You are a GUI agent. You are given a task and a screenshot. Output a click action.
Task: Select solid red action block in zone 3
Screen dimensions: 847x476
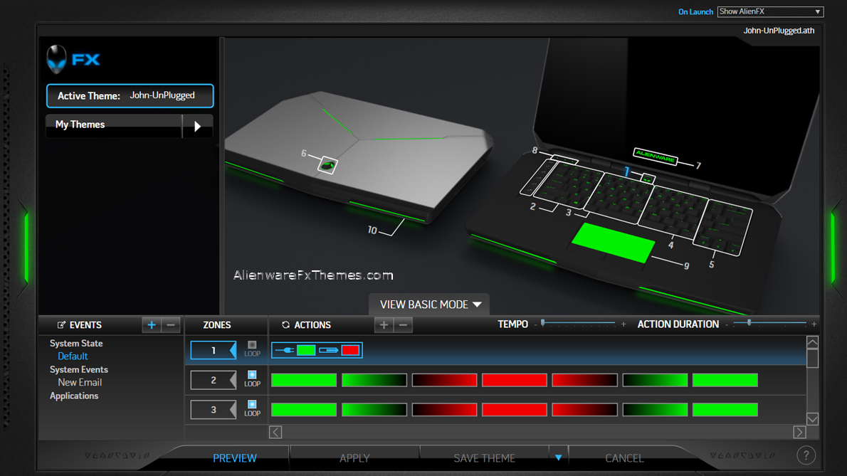click(x=514, y=410)
